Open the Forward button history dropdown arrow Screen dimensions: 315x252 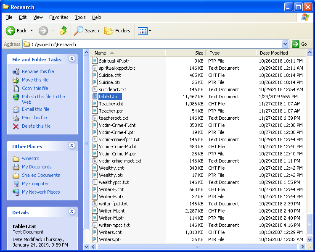click(x=53, y=31)
